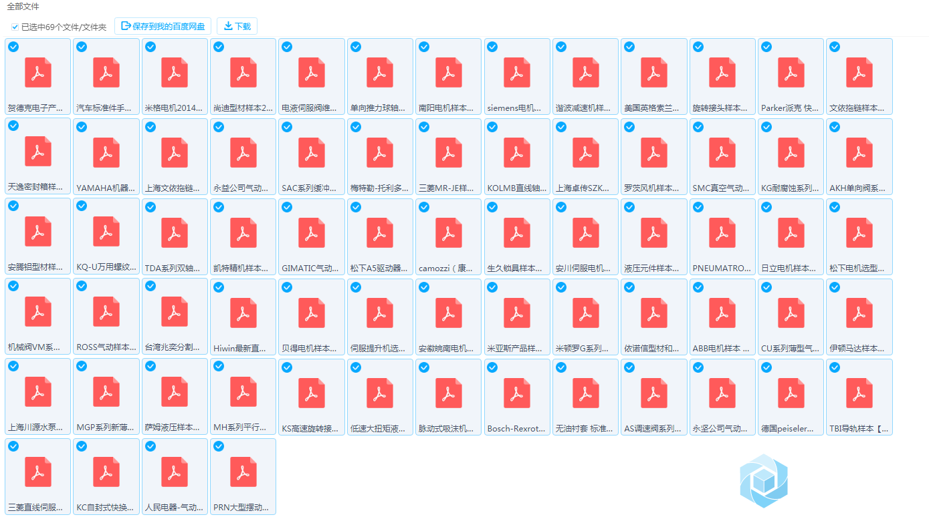The width and height of the screenshot is (929, 517).
Task: Select the Bosch-Rexrot PDF file icon
Action: (x=517, y=393)
